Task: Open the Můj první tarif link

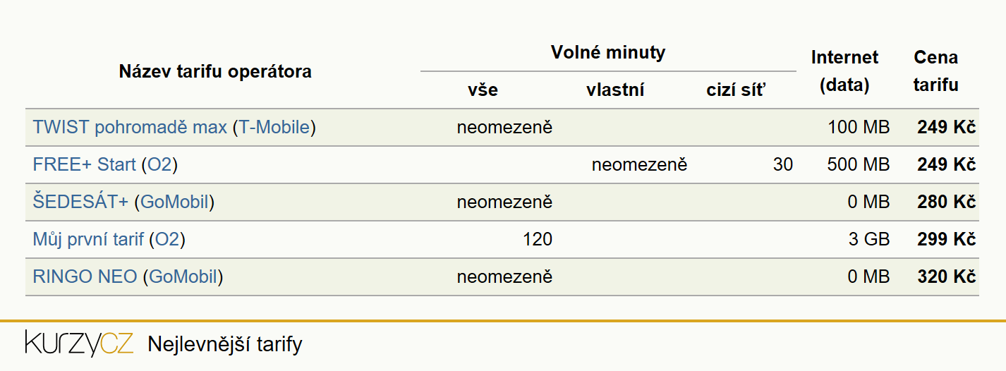Action: 88,240
